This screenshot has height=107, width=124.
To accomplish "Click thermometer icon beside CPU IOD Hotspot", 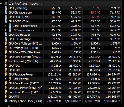I will (x=6, y=35).
